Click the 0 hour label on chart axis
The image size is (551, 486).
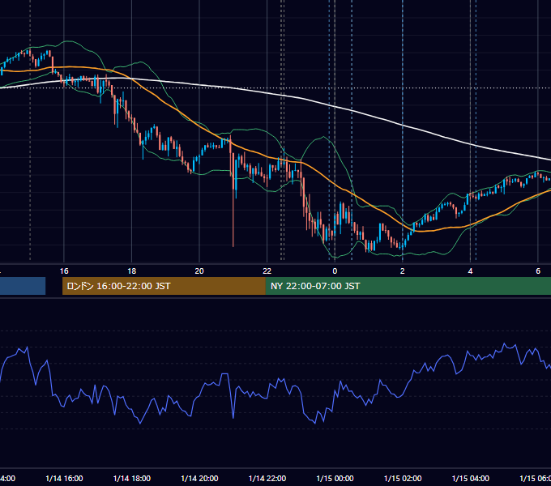335,271
